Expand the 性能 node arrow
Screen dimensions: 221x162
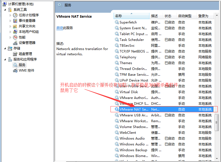pos(10,37)
